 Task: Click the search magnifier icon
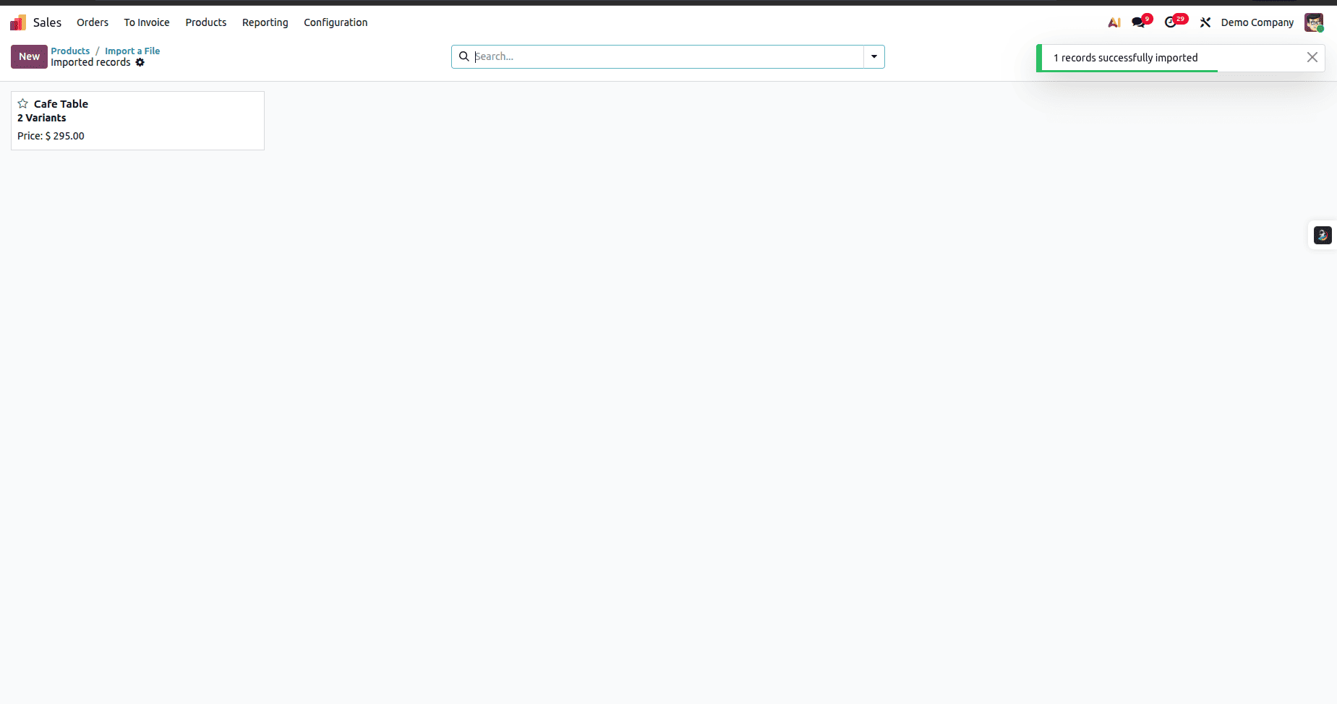tap(464, 56)
